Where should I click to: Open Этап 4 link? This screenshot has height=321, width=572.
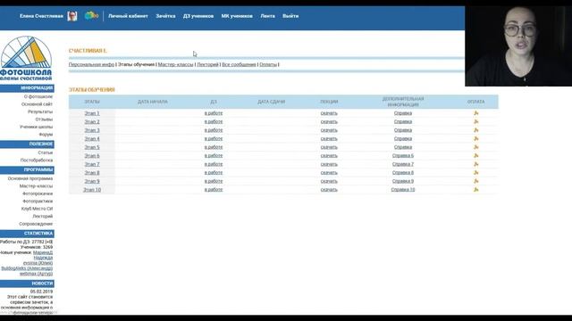click(x=92, y=139)
